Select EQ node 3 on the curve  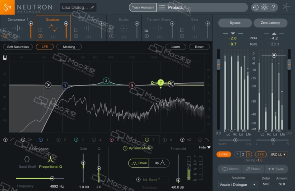[x=106, y=81]
